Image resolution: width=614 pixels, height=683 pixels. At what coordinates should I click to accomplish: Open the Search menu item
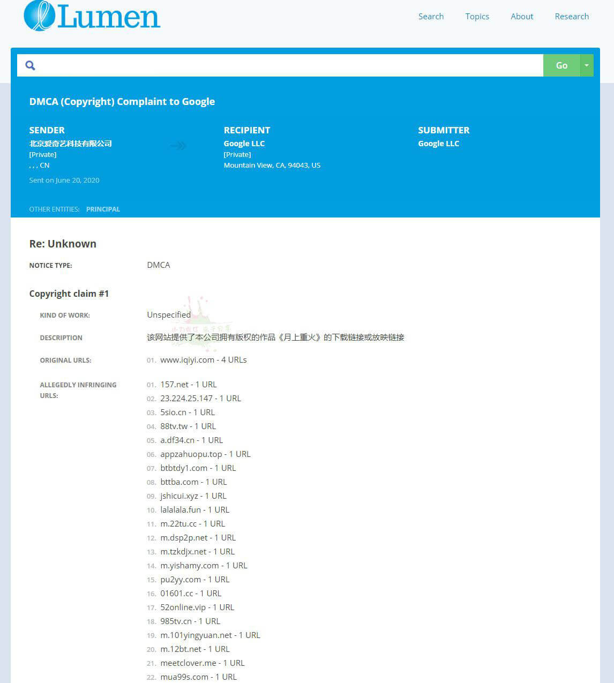point(431,17)
